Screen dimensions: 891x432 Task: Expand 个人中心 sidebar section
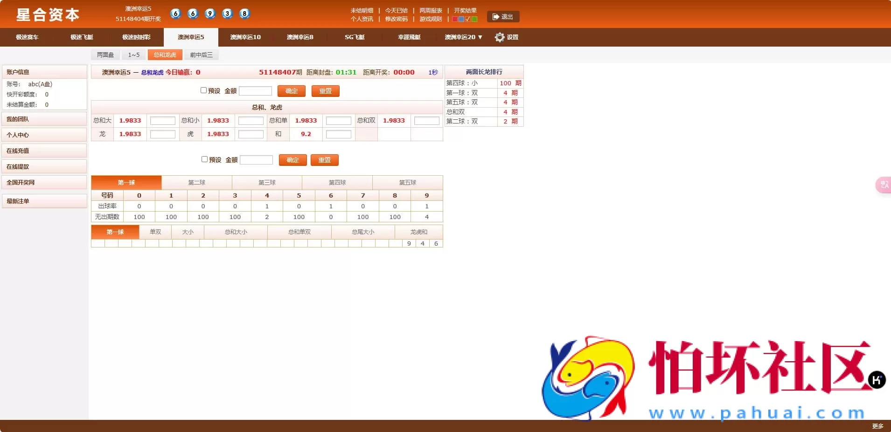44,135
